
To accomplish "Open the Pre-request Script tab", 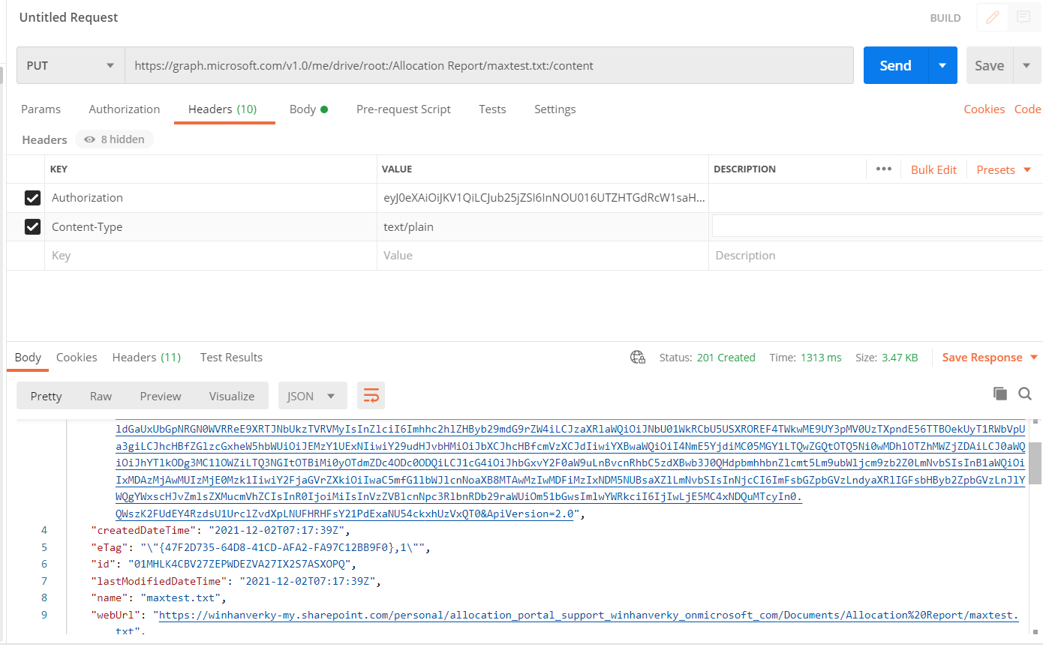I will pyautogui.click(x=404, y=109).
